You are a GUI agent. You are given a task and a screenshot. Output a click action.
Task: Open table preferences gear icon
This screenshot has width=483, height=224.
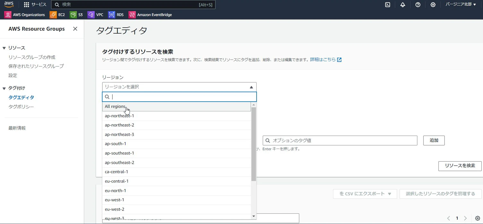pyautogui.click(x=478, y=218)
